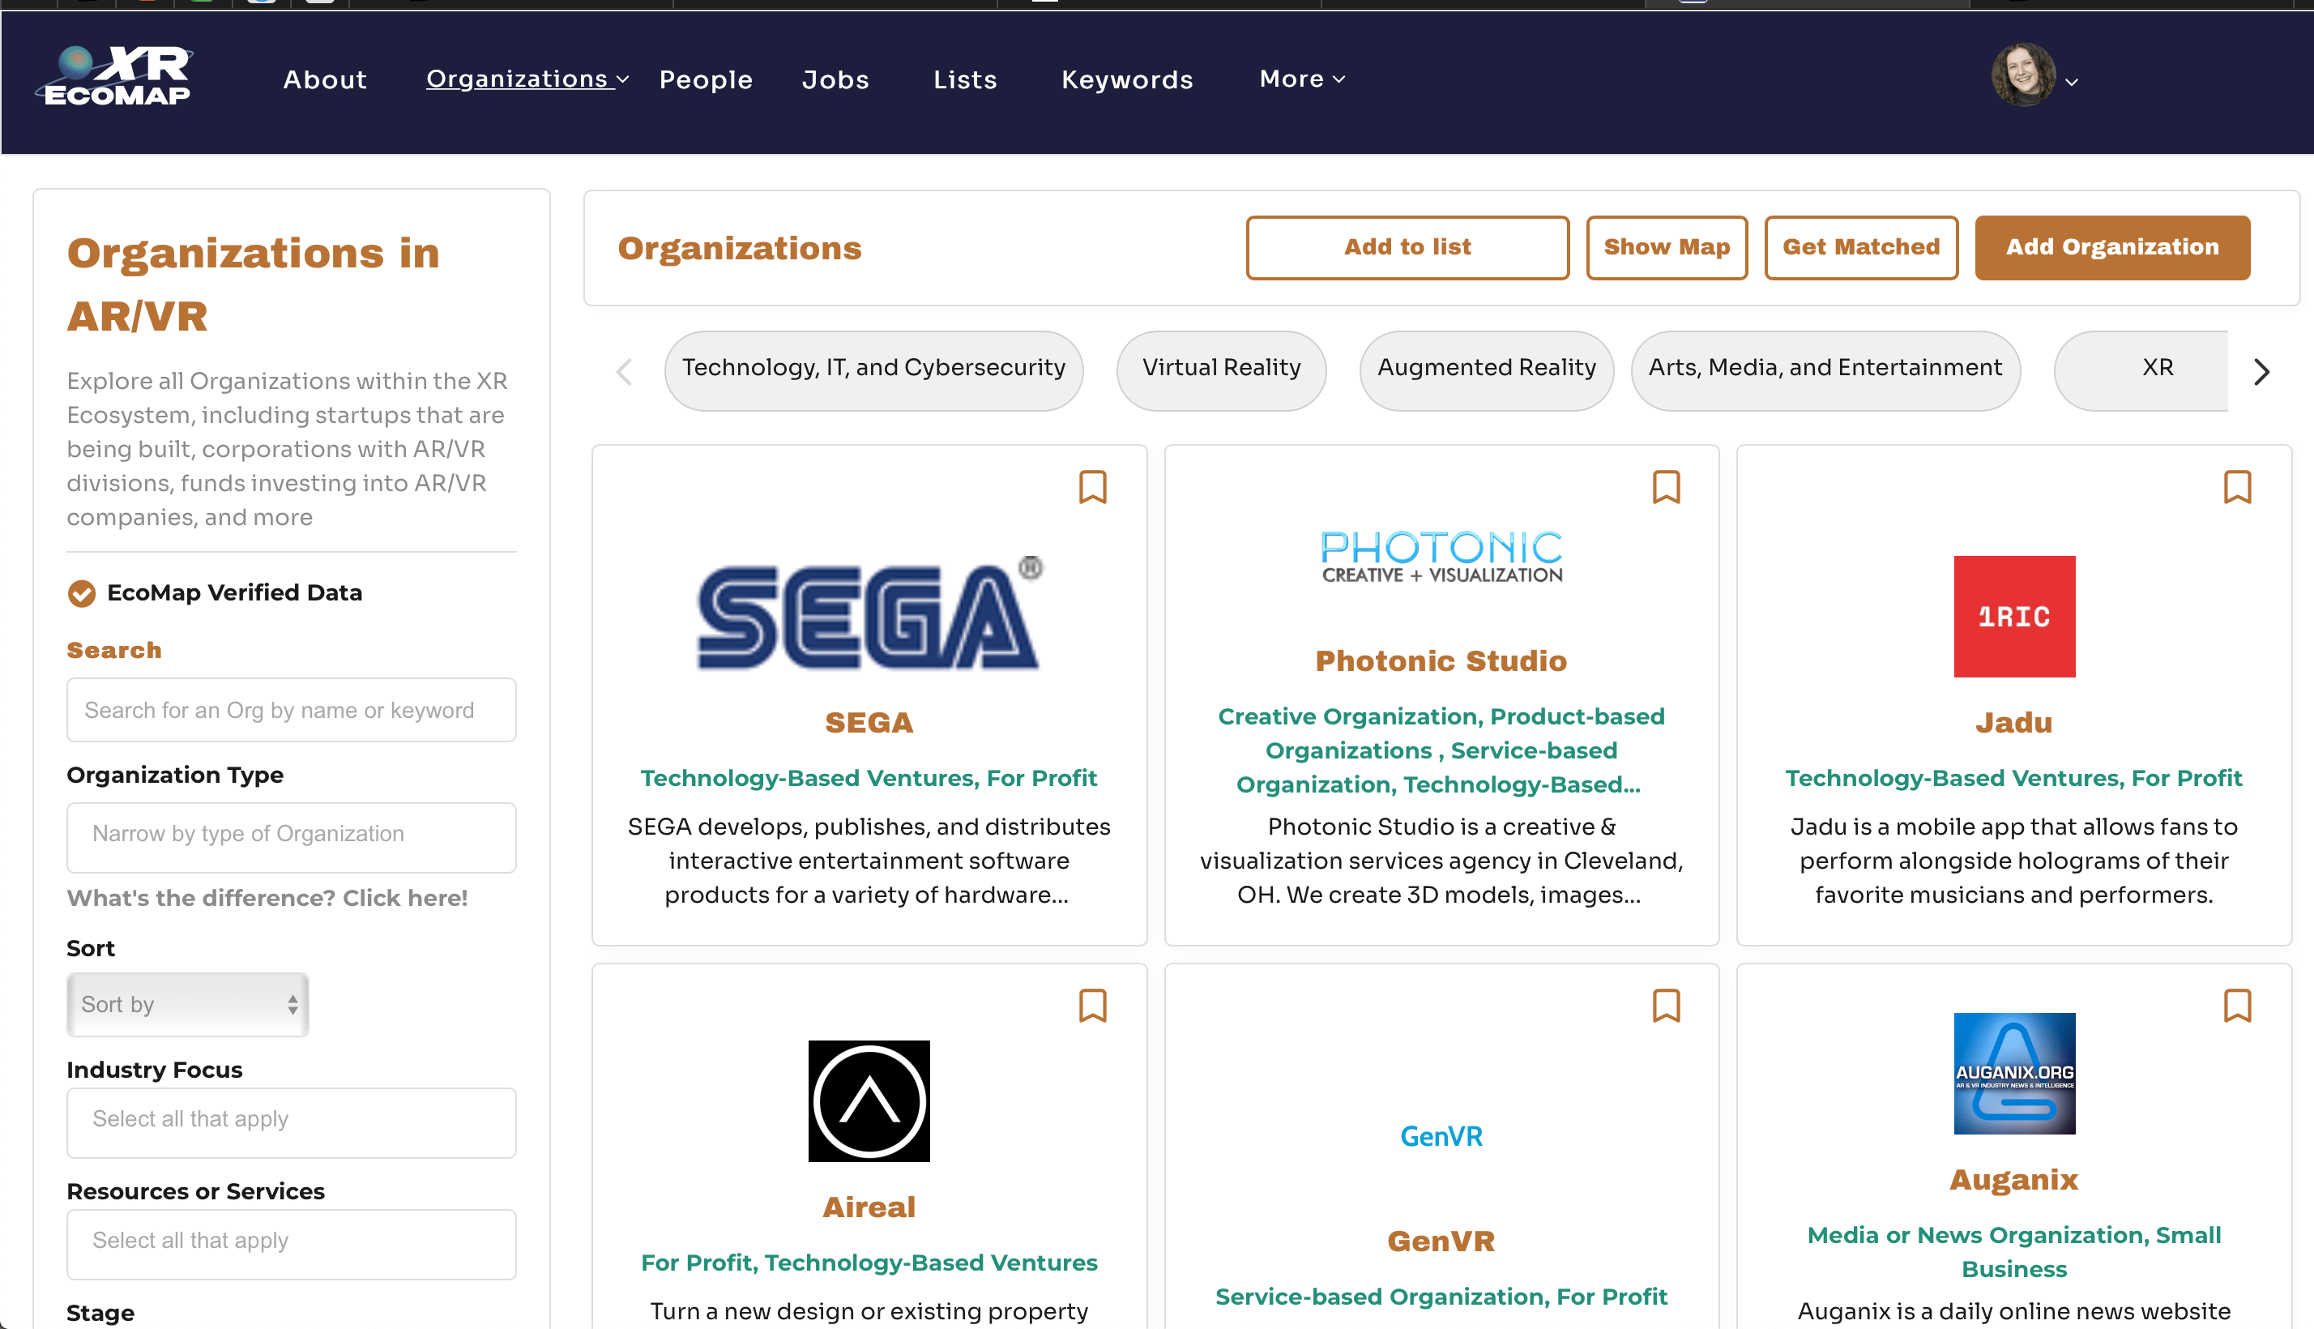Click 'Service-based Organization, For Profit' text

click(x=1441, y=1296)
